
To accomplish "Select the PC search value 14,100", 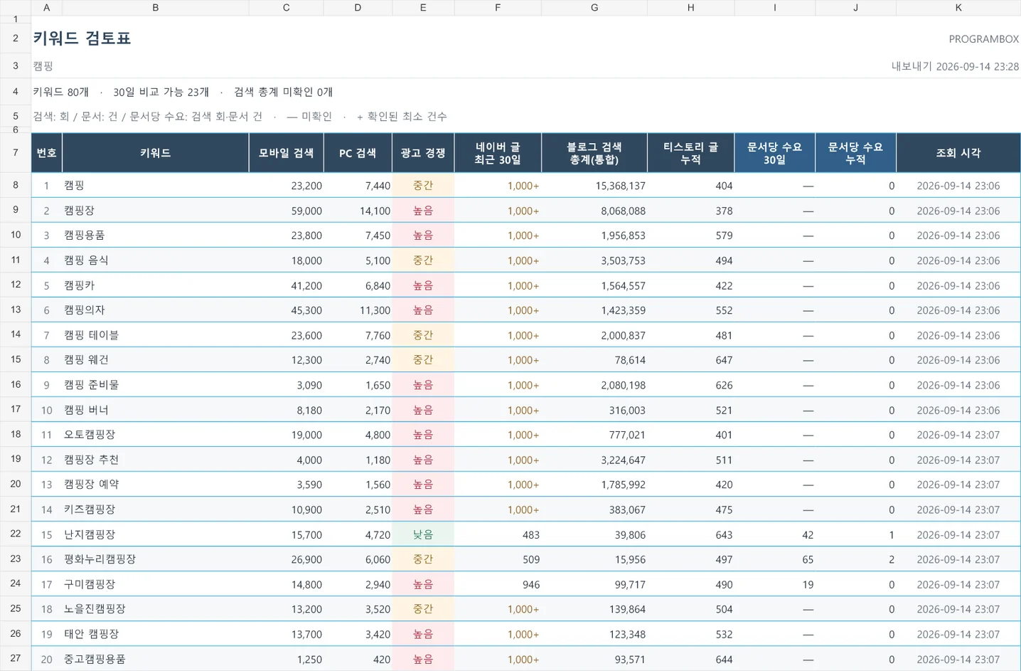I will [375, 211].
